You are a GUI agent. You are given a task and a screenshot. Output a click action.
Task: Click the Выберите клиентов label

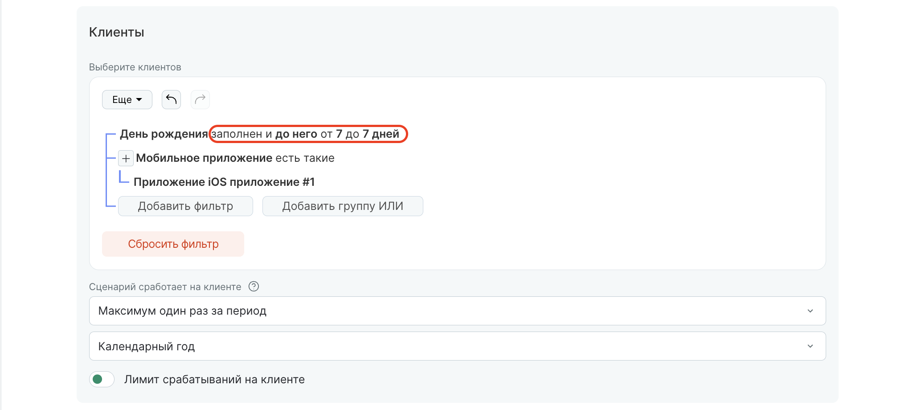(x=135, y=67)
